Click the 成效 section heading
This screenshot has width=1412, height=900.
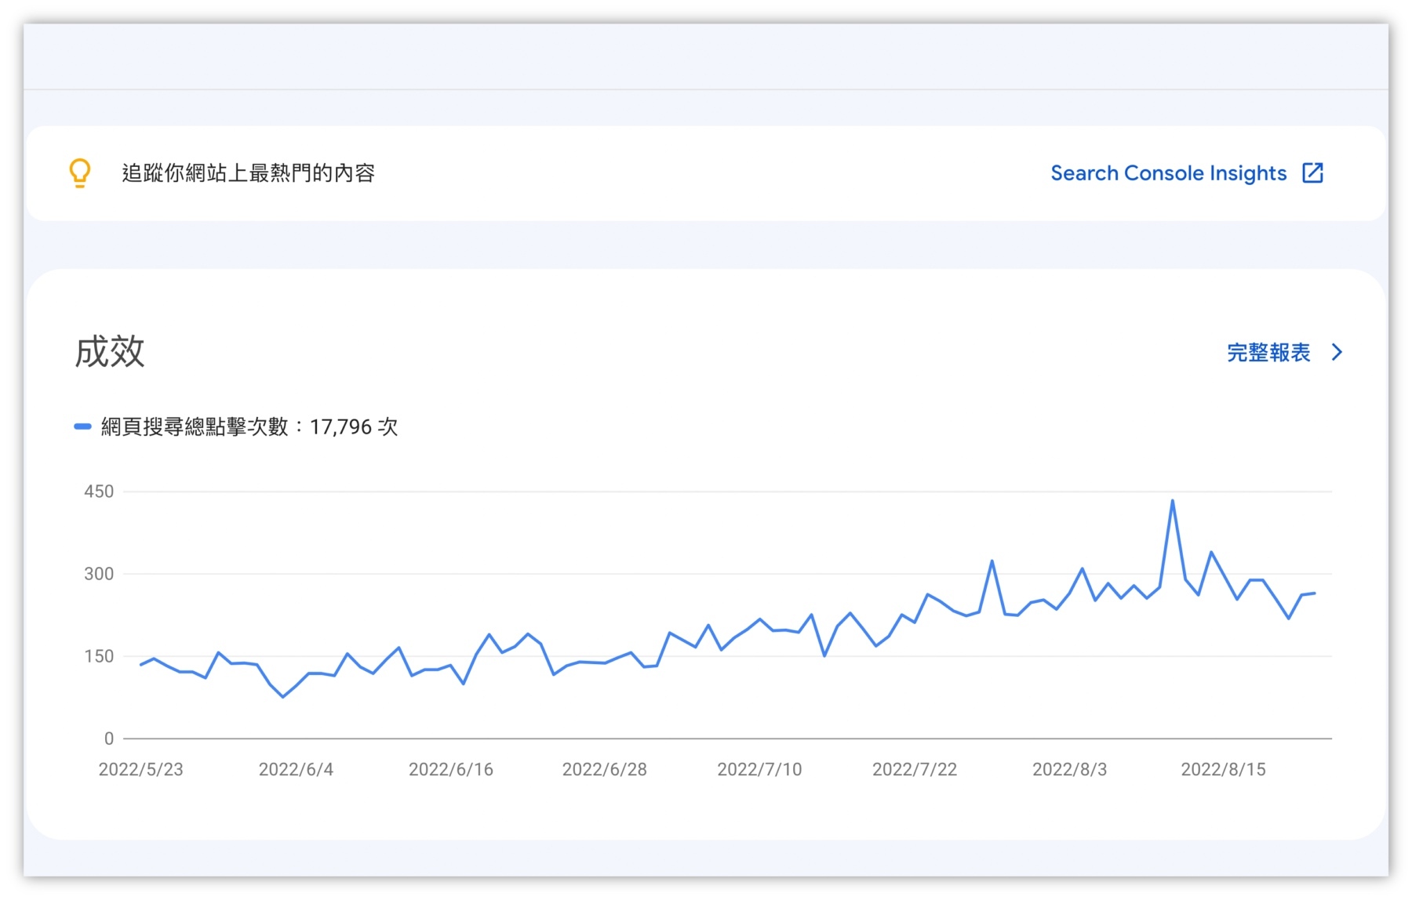pyautogui.click(x=110, y=351)
